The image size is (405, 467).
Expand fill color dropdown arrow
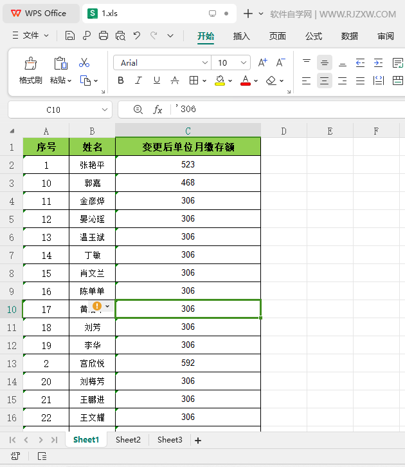pos(230,81)
